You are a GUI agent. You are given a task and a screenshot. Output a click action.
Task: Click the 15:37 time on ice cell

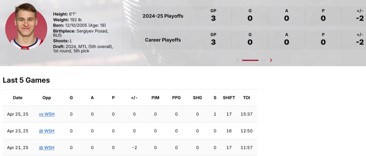(246, 114)
